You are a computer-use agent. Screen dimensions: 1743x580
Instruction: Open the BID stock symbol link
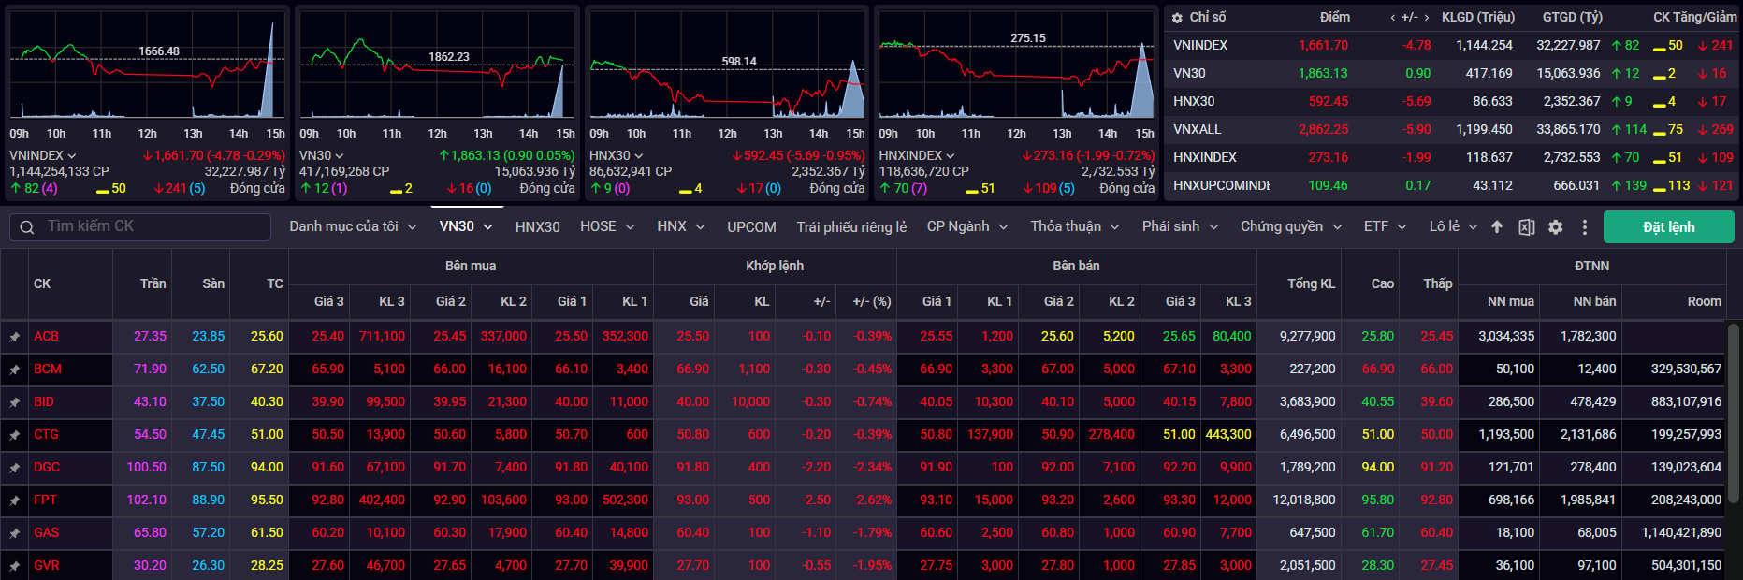coord(44,401)
